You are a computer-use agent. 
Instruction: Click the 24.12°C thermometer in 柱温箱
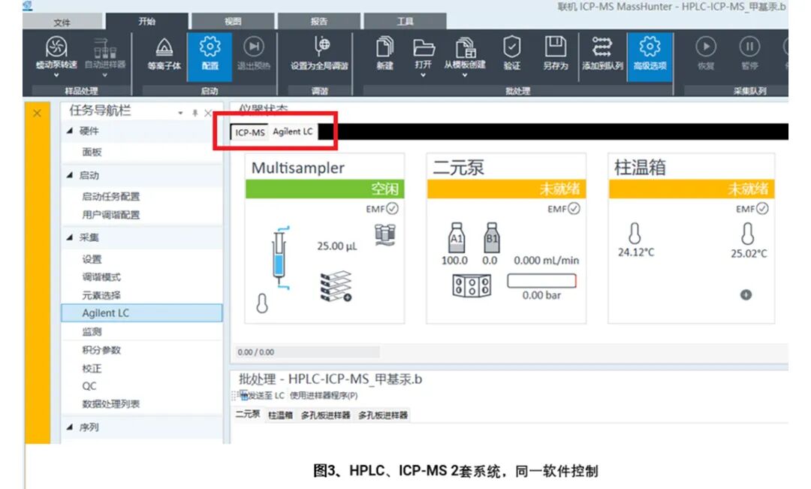pos(635,234)
